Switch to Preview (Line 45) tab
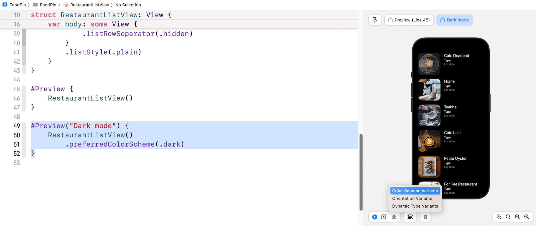The width and height of the screenshot is (536, 226). 409,20
